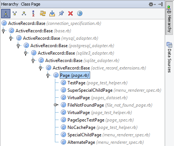Click class icon beside NoCachePage
174x146 pixels.
tap(63, 127)
